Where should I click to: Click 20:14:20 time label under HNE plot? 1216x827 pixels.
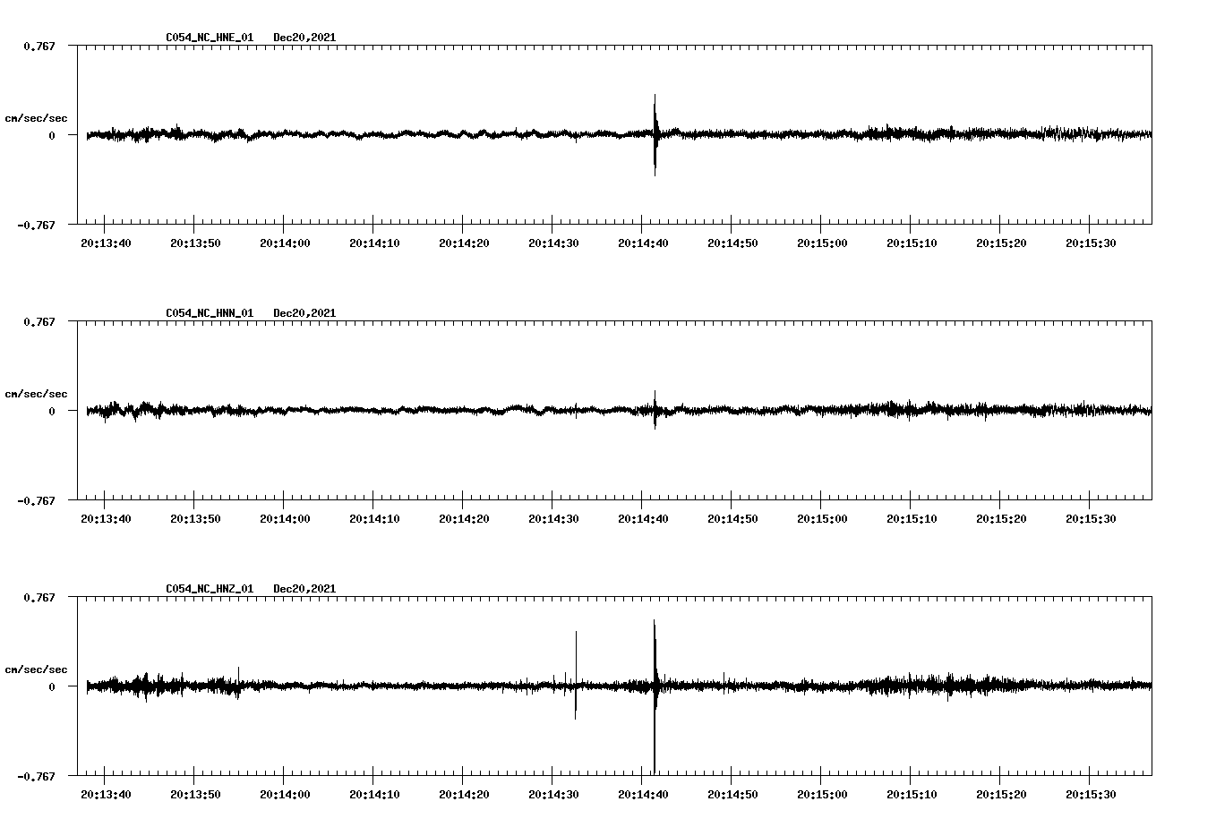point(464,243)
